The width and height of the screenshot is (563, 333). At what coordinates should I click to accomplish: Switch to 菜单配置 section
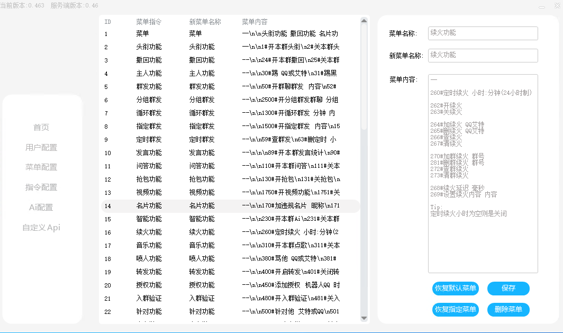click(41, 167)
